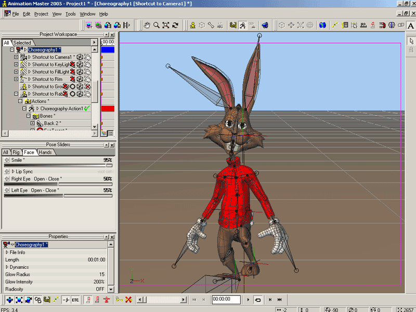Viewport: 416px width, 312px height.
Task: Expand Shortcut to Camera1 node
Action: point(16,57)
